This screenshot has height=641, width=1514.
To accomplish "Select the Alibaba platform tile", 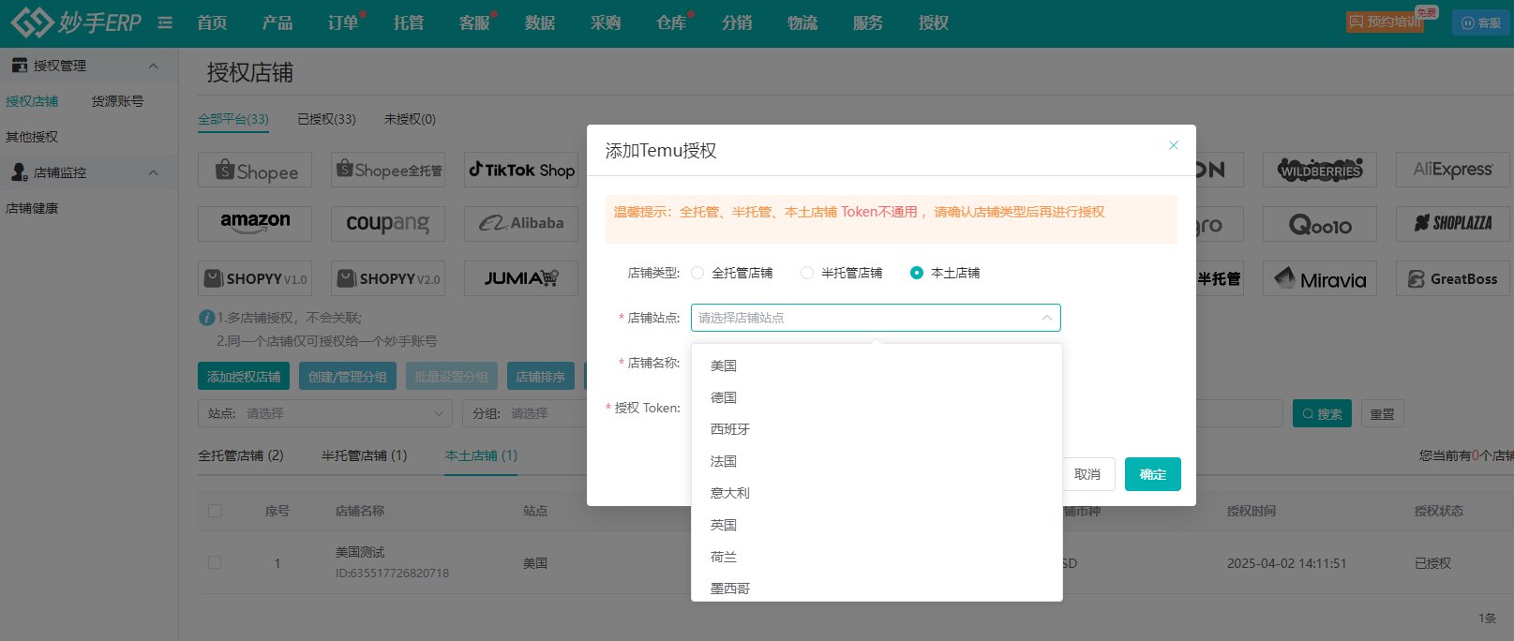I will [x=521, y=224].
